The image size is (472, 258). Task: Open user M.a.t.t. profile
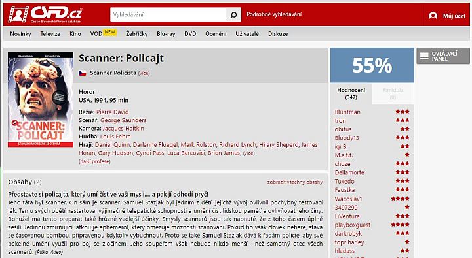pyautogui.click(x=344, y=155)
